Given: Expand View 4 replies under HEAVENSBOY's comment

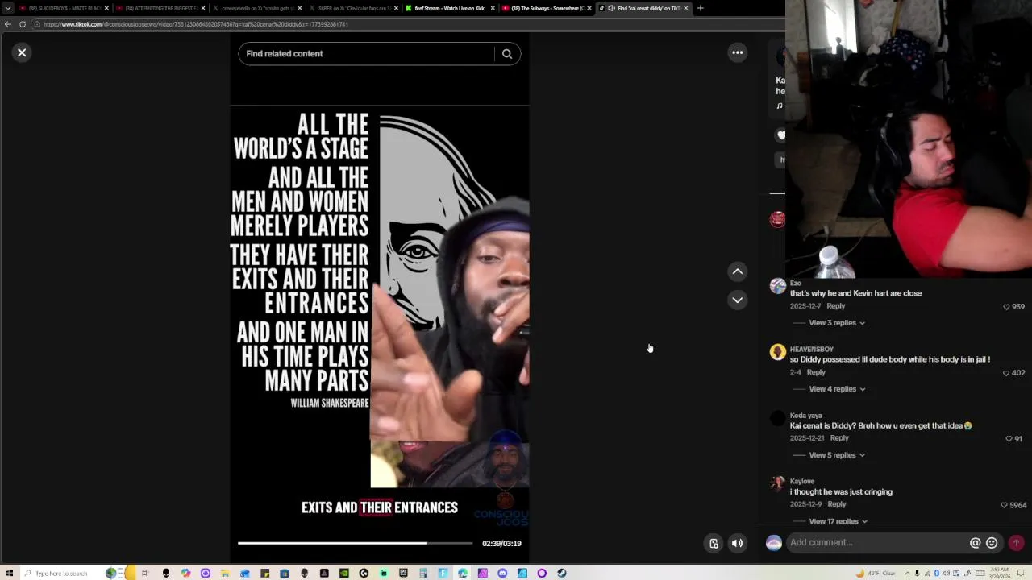Looking at the screenshot, I should [837, 389].
